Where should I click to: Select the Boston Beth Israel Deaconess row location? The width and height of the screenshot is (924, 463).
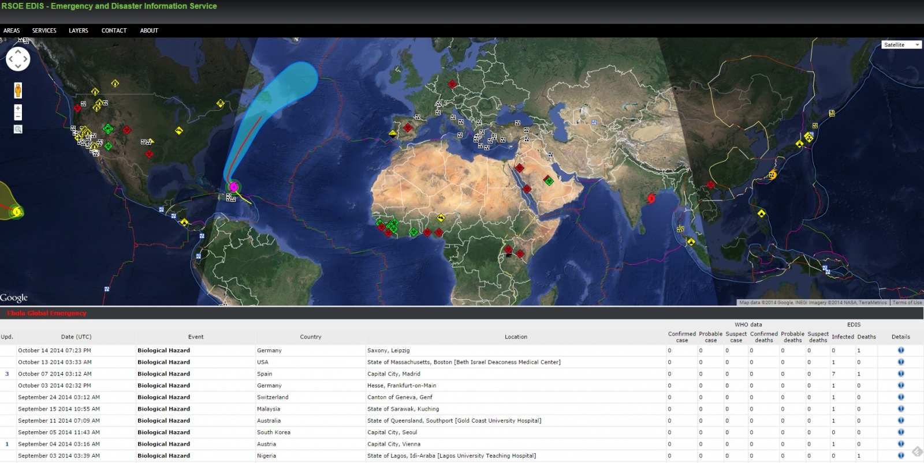coord(464,362)
